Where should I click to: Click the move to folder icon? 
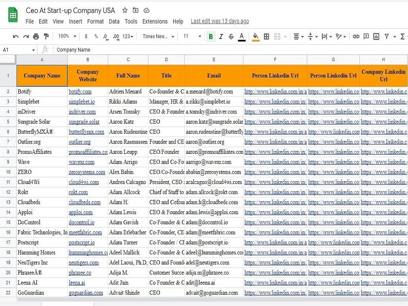click(135, 11)
